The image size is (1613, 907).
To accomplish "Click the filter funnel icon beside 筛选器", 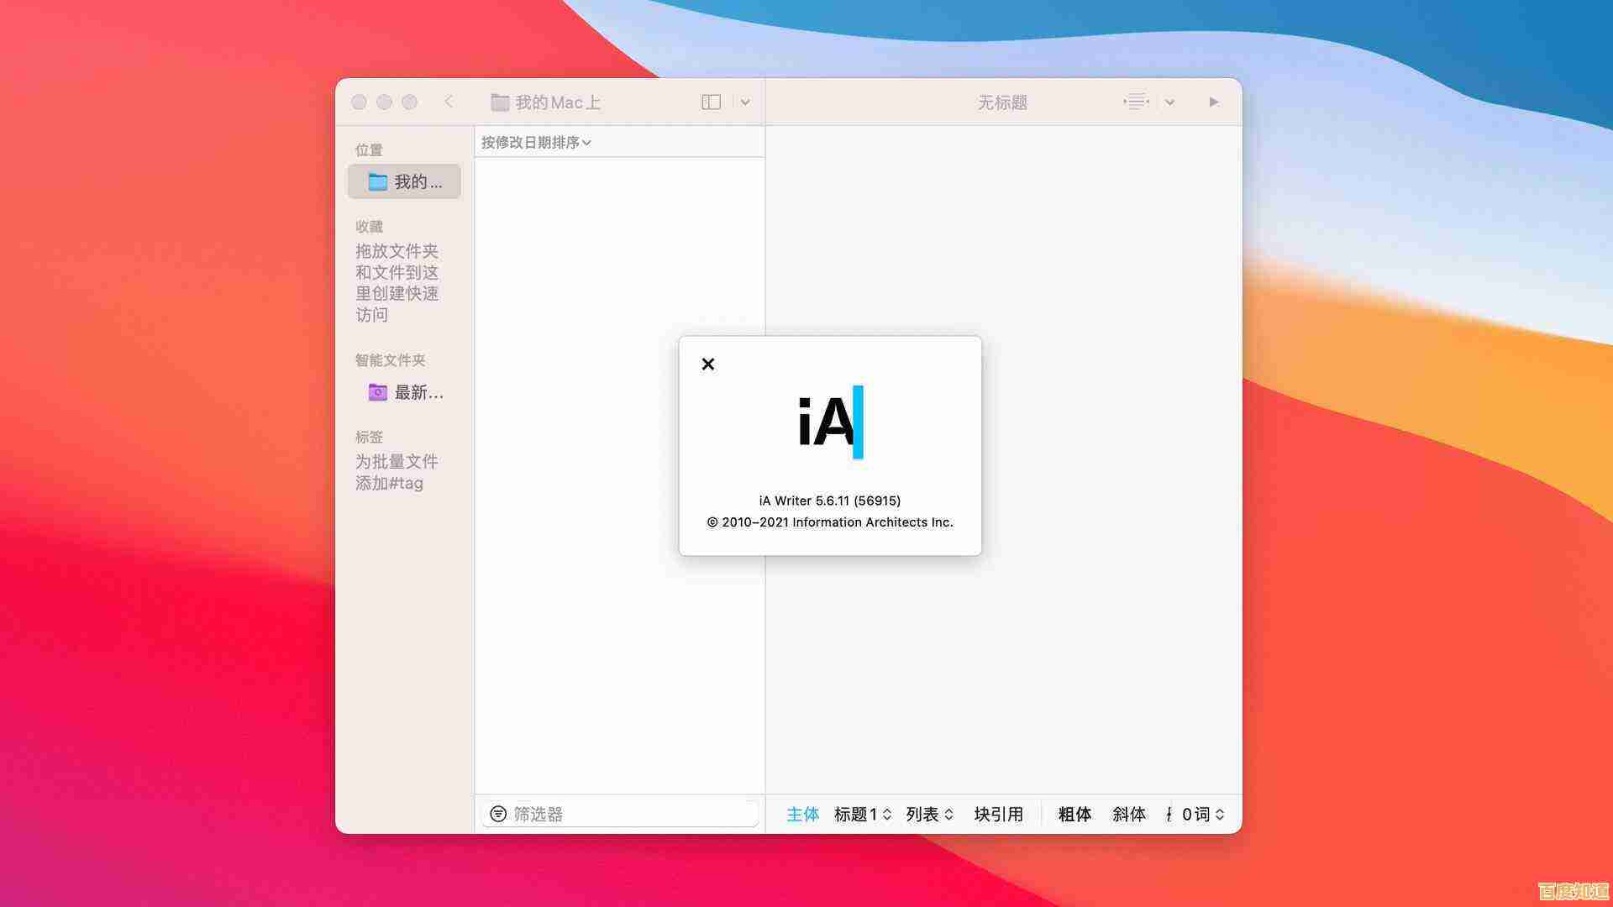I will (497, 814).
